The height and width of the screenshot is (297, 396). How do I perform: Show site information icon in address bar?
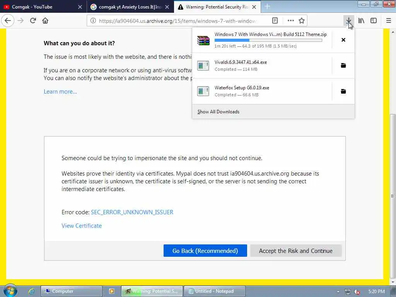tap(93, 21)
